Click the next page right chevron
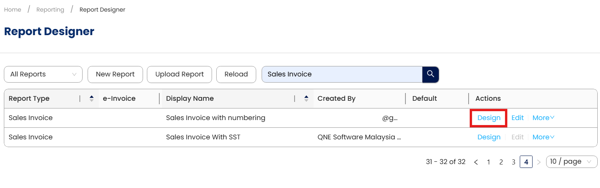The image size is (600, 188). 539,162
